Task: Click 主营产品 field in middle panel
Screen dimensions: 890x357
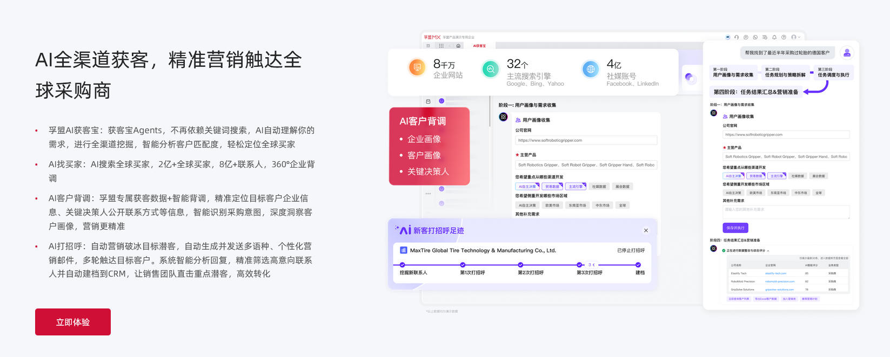Action: point(586,165)
